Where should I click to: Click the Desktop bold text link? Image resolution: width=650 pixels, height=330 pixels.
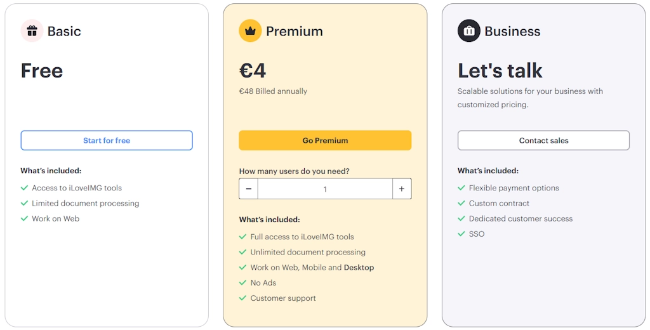point(359,268)
